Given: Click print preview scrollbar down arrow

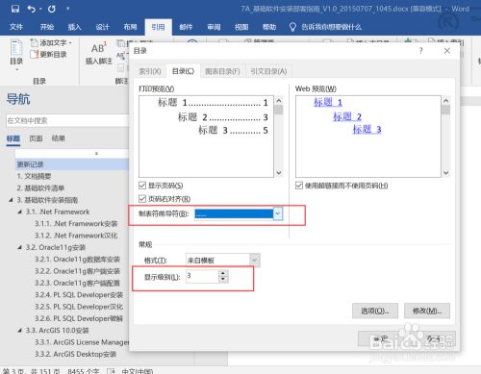Looking at the screenshot, I should click(x=279, y=173).
